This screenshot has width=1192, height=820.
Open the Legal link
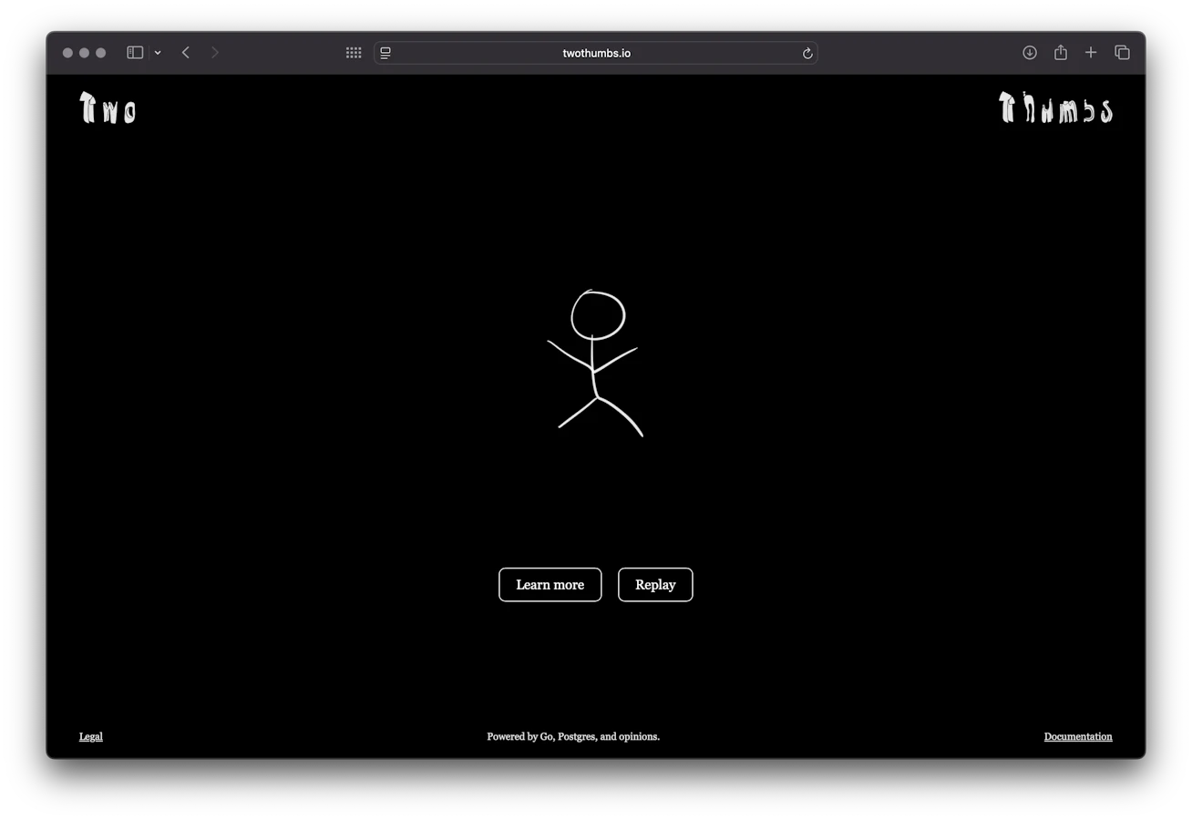(x=91, y=736)
